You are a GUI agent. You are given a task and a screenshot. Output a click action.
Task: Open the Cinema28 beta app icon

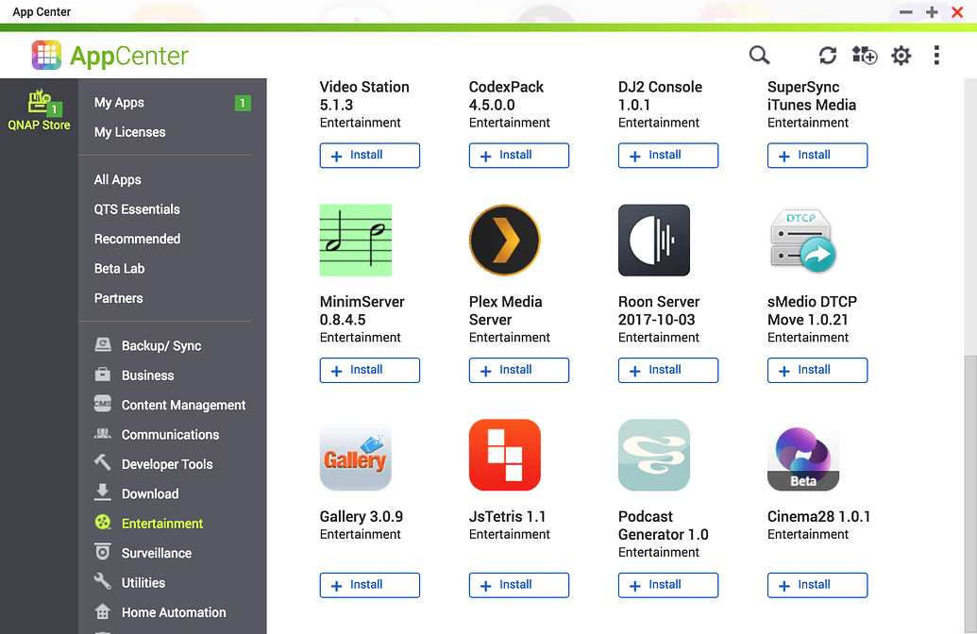tap(802, 455)
